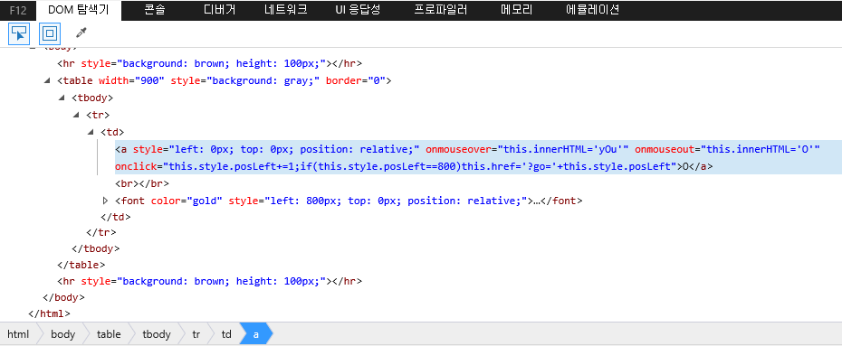Image resolution: width=842 pixels, height=346 pixels.
Task: Select the first hr brown background line
Action: click(209, 64)
